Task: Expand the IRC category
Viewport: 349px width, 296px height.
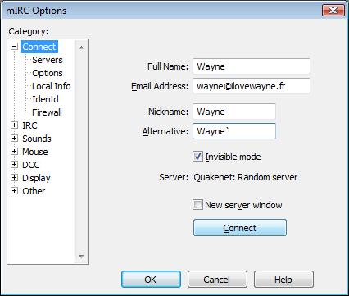Action: pos(14,125)
